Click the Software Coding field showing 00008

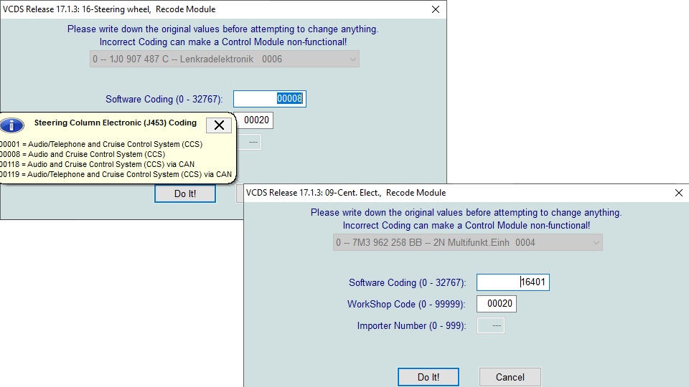tap(270, 99)
